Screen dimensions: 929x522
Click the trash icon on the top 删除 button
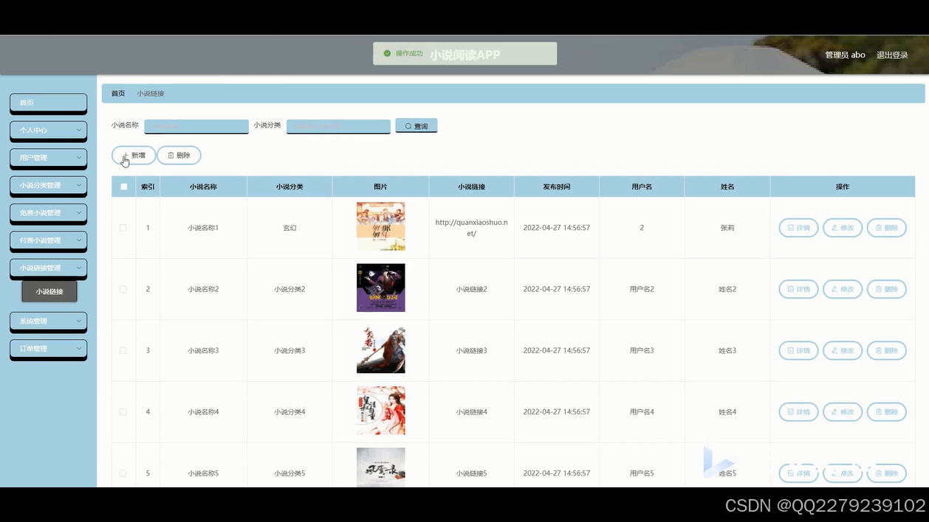pyautogui.click(x=171, y=155)
